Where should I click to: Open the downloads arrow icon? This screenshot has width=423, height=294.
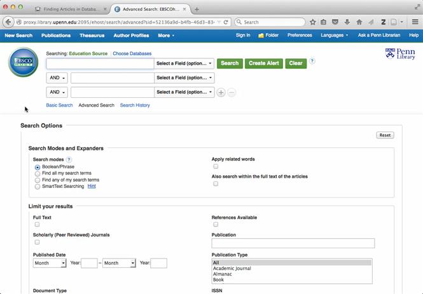point(347,22)
